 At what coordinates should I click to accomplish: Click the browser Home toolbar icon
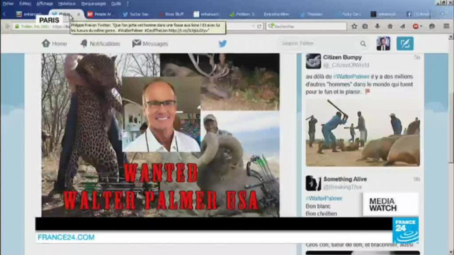(390, 26)
